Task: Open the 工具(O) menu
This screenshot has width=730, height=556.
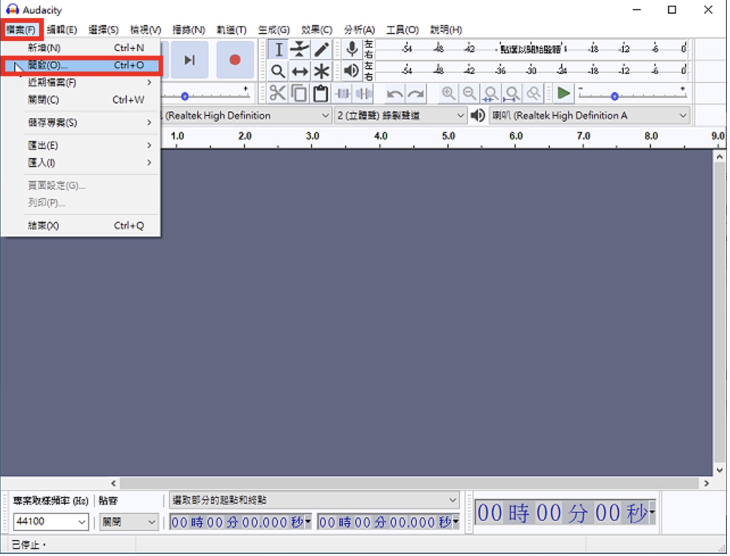Action: click(x=403, y=30)
